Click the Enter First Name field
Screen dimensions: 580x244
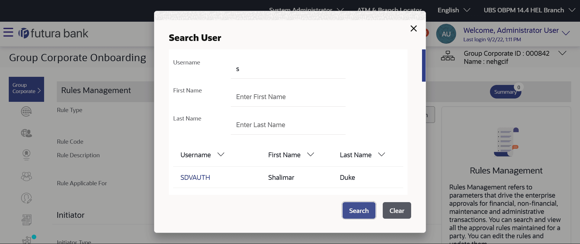pyautogui.click(x=288, y=97)
